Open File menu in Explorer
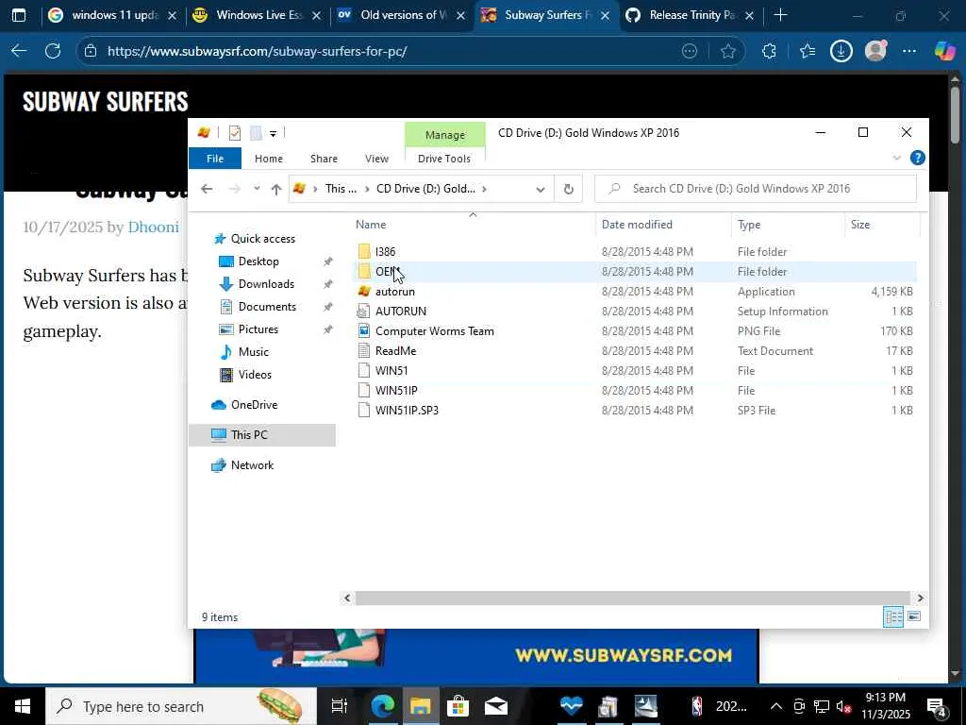Viewport: 966px width, 725px height. (214, 159)
